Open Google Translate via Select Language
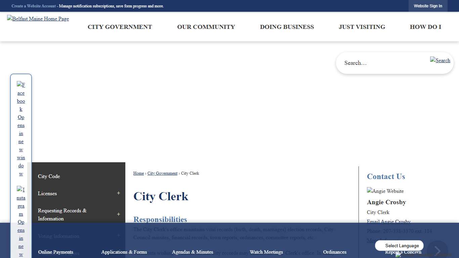Viewport: 459px width, 258px height. coord(399,246)
